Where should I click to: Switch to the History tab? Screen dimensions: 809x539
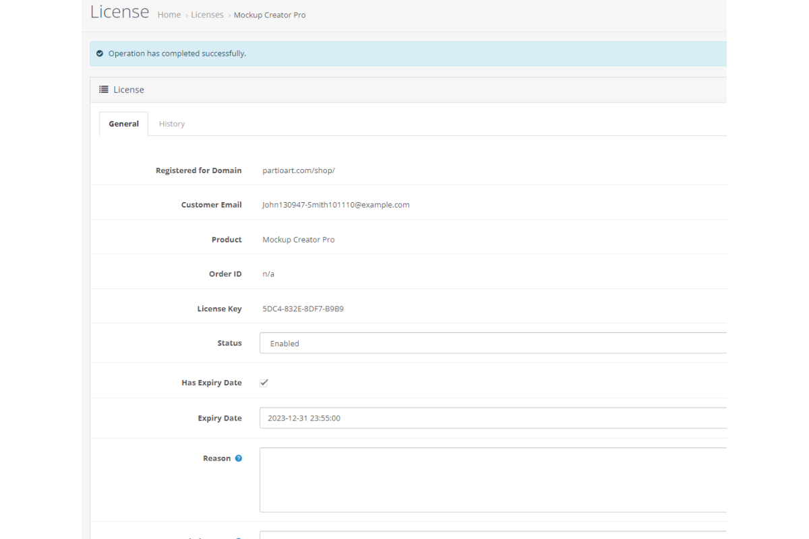tap(172, 124)
